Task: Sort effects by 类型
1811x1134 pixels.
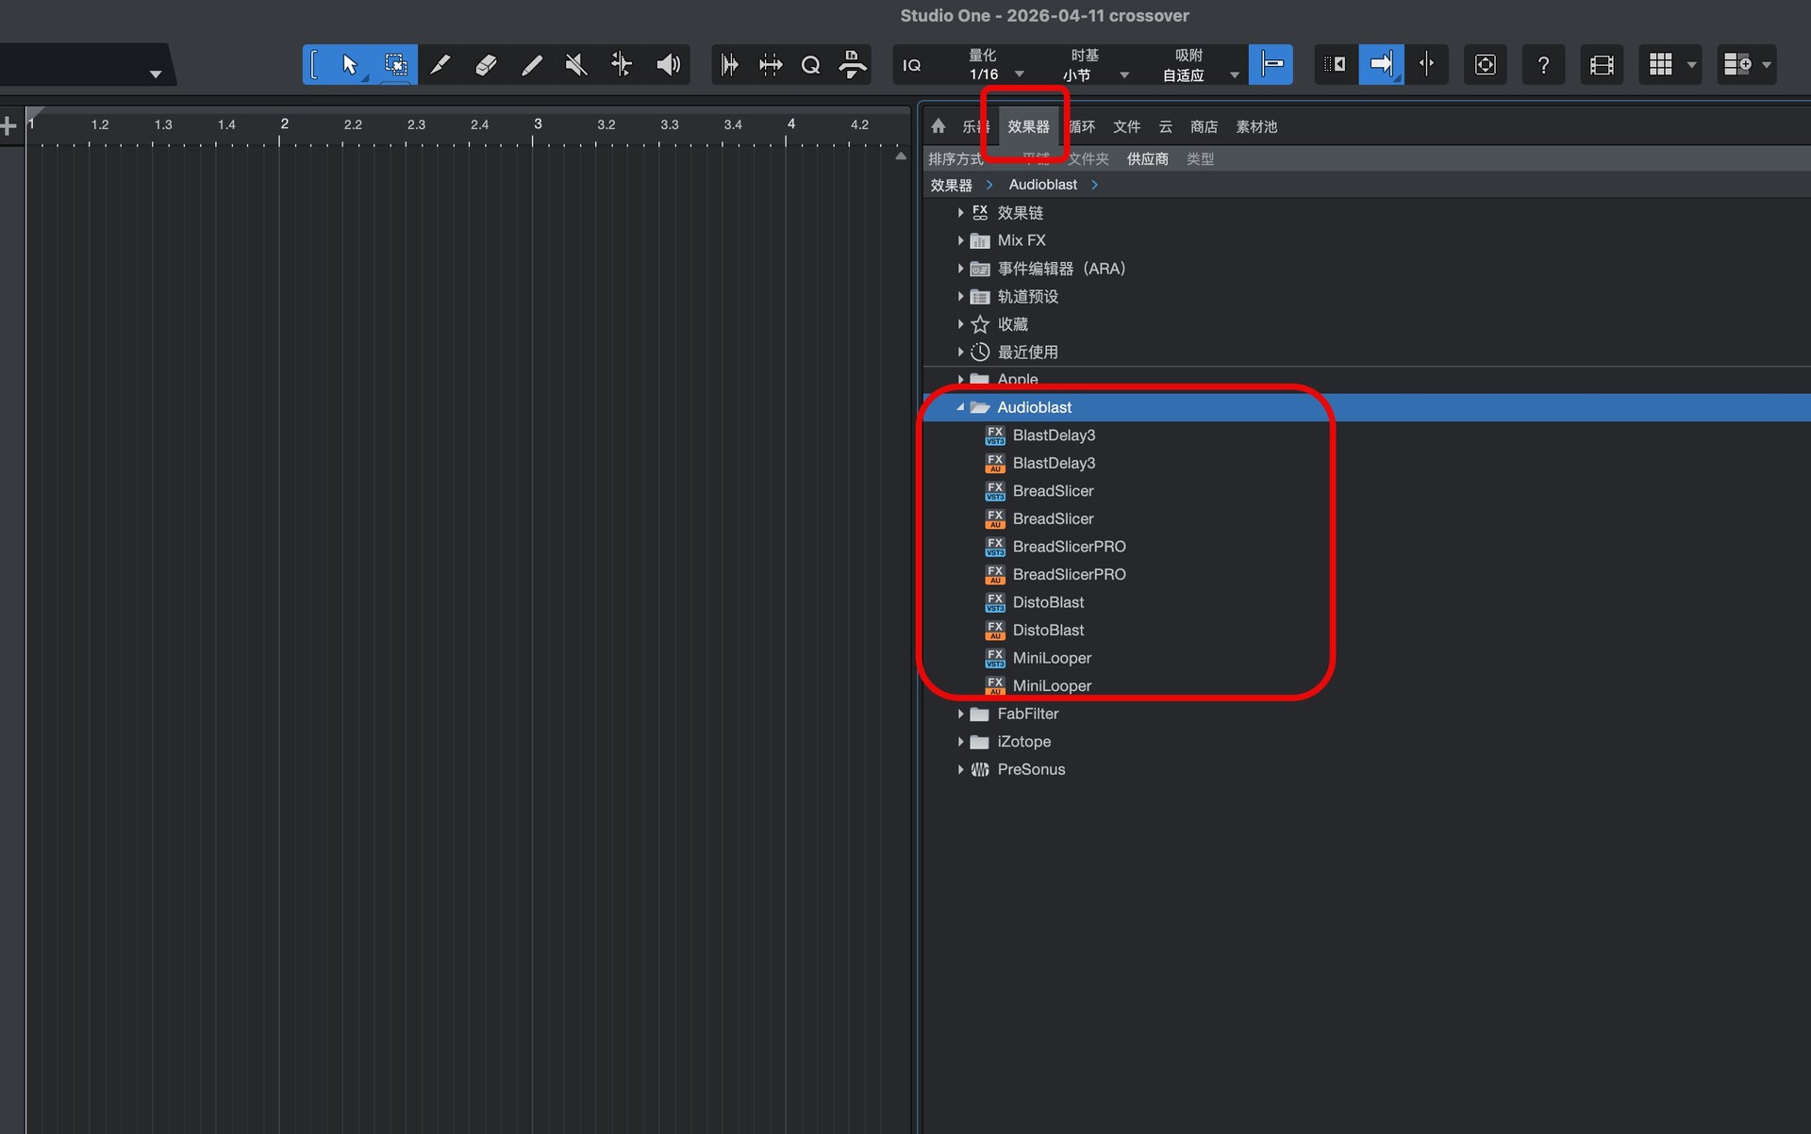Action: (1200, 159)
